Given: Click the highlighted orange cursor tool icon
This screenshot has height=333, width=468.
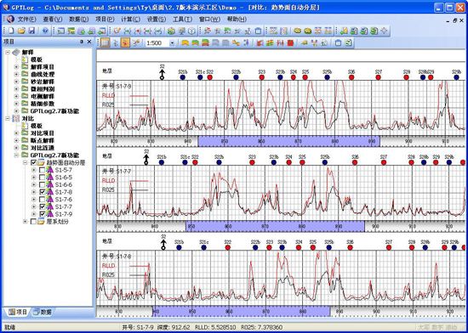Looking at the screenshot, I should (x=125, y=42).
